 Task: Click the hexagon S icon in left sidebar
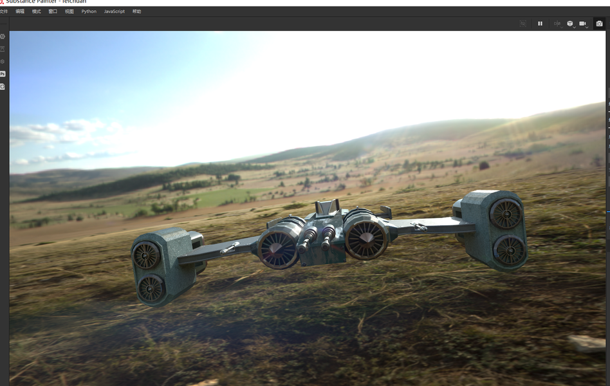3,62
